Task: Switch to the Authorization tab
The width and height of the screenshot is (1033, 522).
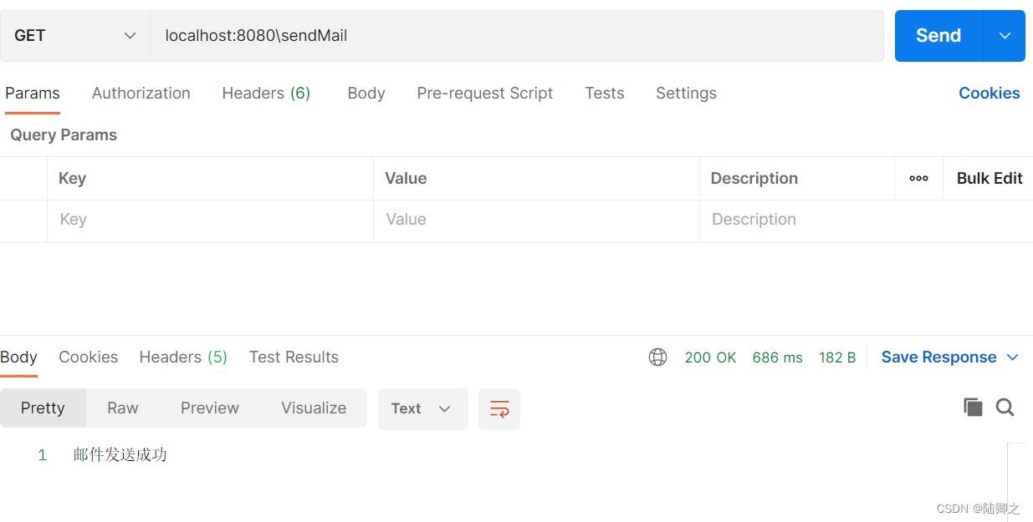Action: [141, 93]
